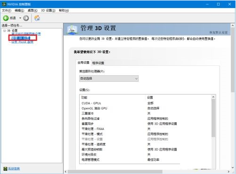Maximize the NVIDIA control panel window
The image size is (236, 174).
(219, 4)
